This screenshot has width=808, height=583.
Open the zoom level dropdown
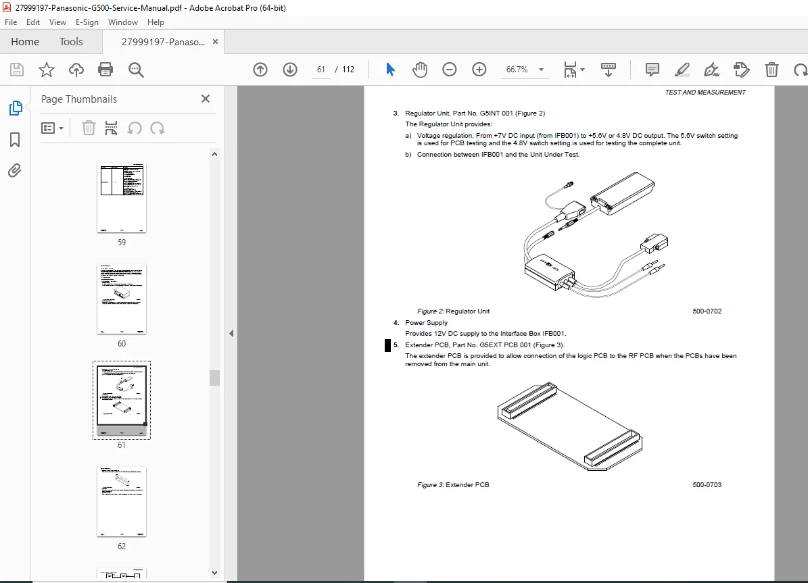pyautogui.click(x=541, y=70)
